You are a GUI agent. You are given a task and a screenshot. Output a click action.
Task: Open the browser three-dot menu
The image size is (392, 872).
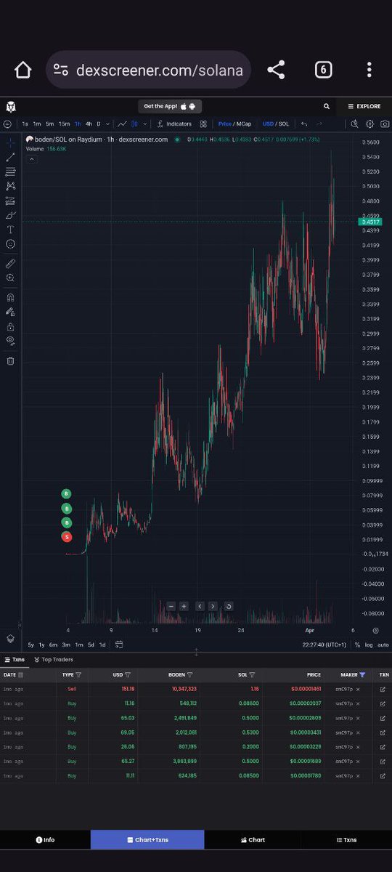pos(369,70)
